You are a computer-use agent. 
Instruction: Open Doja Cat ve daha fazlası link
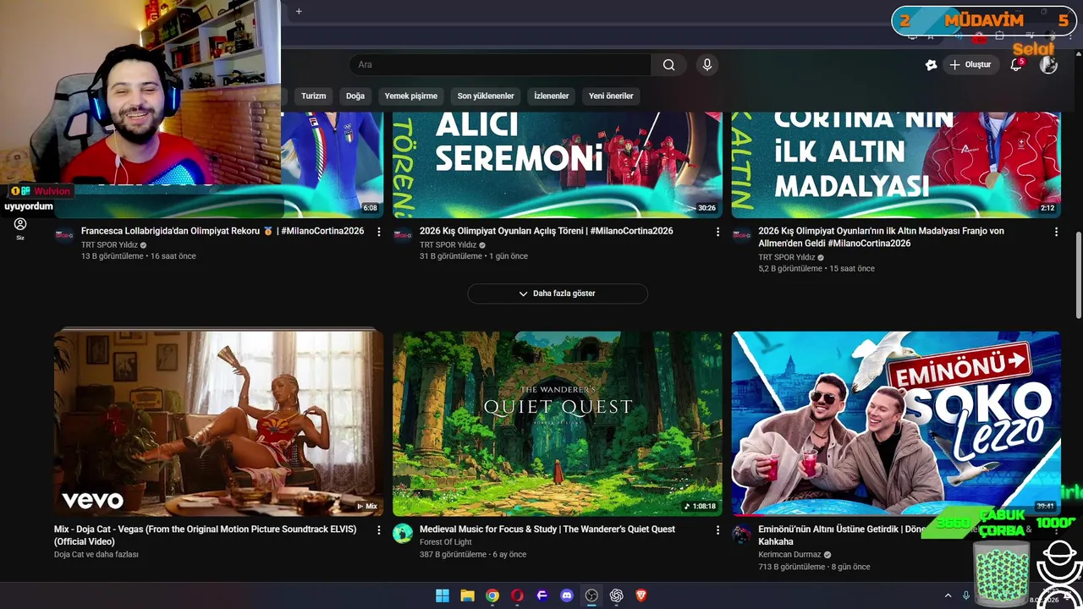96,555
